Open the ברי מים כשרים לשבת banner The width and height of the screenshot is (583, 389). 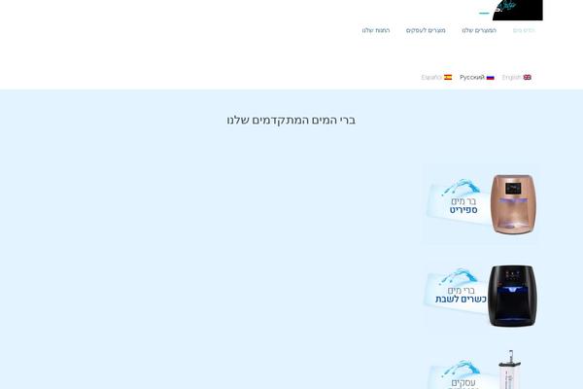tap(481, 296)
